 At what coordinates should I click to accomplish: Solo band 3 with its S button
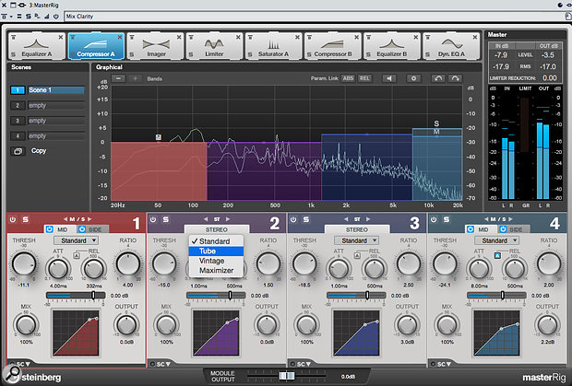tap(306, 219)
